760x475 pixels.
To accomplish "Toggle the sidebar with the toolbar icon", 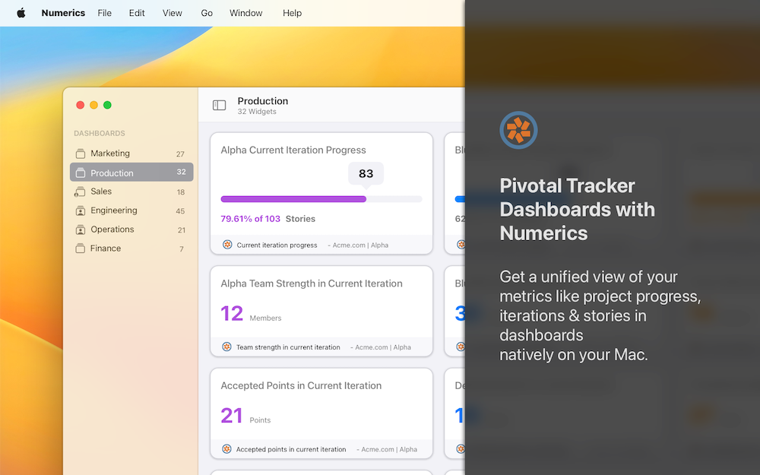I will [219, 105].
